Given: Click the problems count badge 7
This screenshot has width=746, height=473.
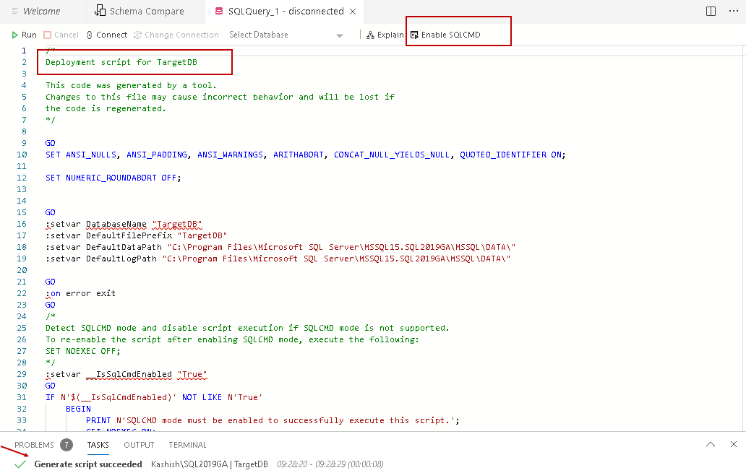Looking at the screenshot, I should coord(67,445).
